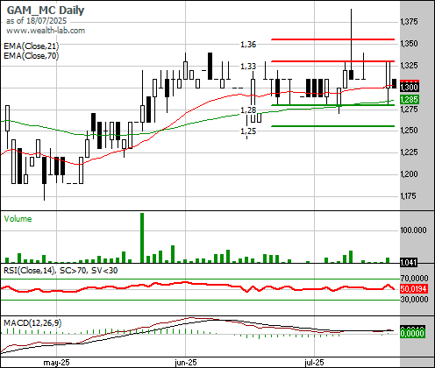
Task: Select the EMA(Close,21) legend label
Action: click(x=31, y=46)
